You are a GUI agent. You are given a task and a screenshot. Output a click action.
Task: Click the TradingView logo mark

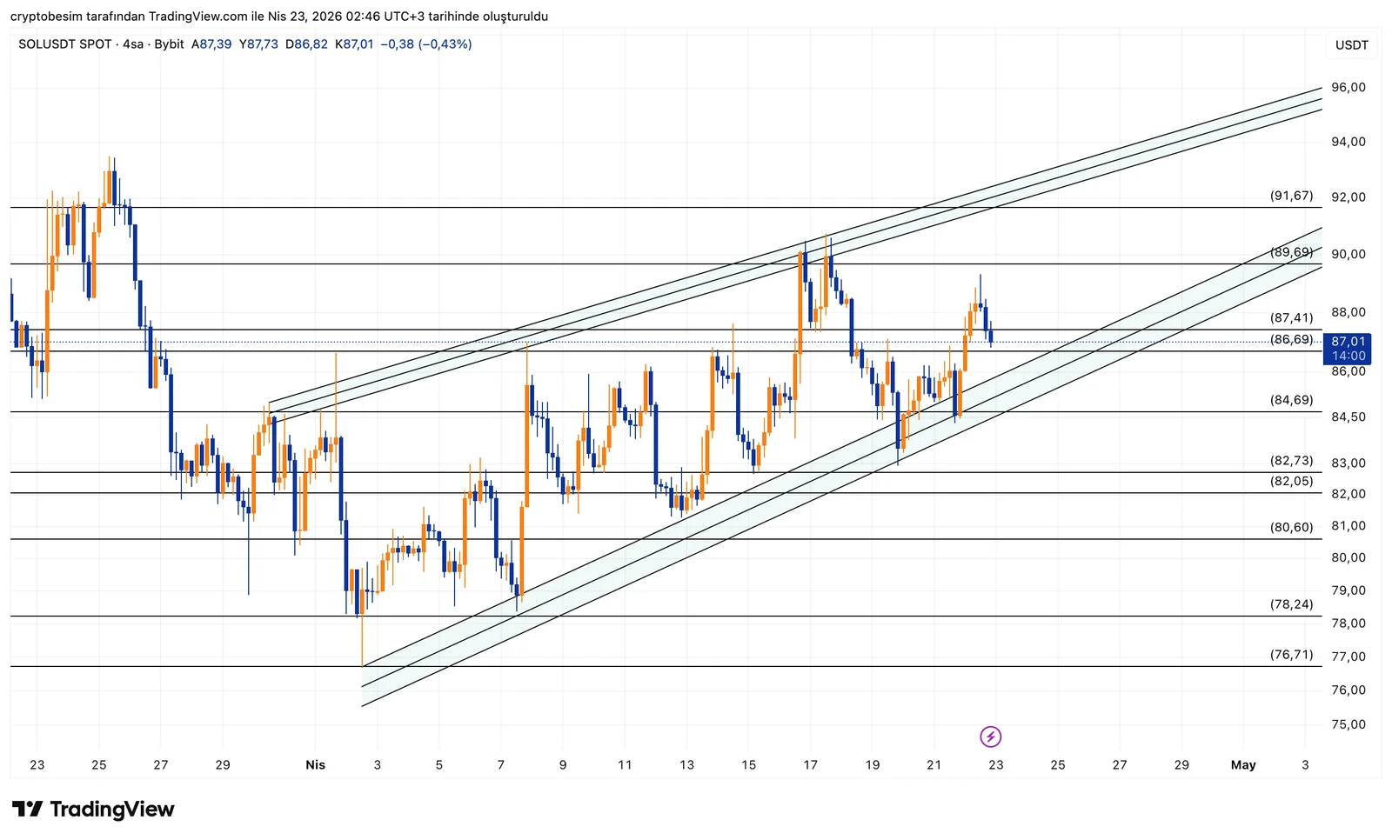pos(27,810)
